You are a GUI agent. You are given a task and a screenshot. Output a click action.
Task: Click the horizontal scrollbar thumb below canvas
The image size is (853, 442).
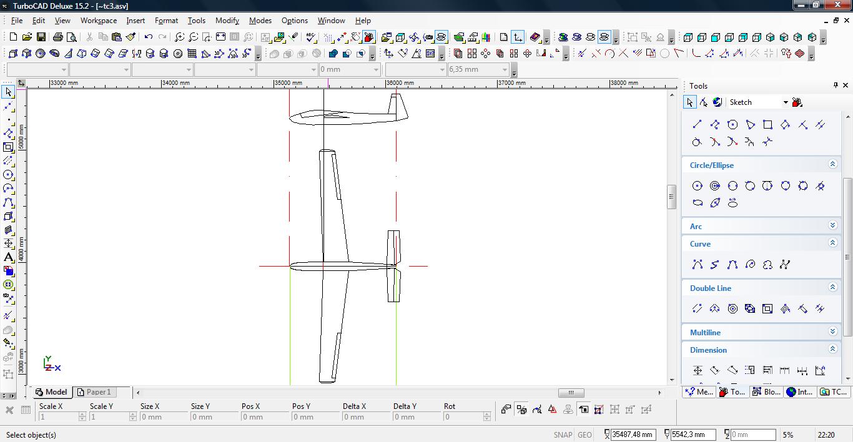(x=571, y=393)
